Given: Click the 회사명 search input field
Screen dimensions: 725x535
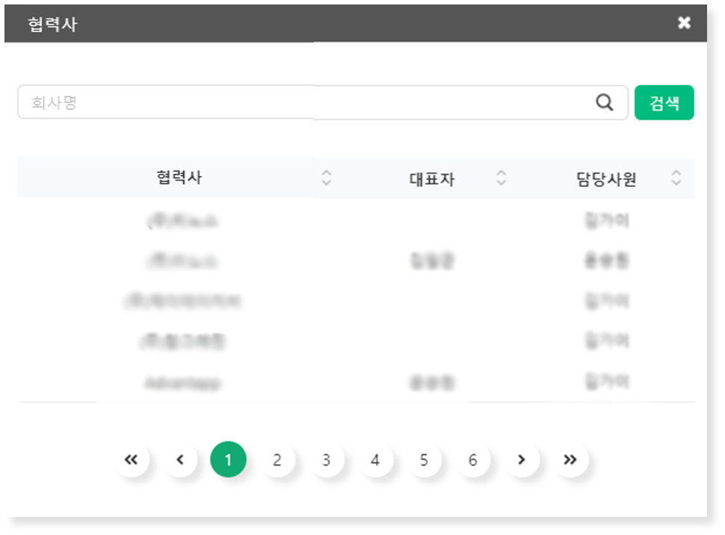Looking at the screenshot, I should click(299, 102).
